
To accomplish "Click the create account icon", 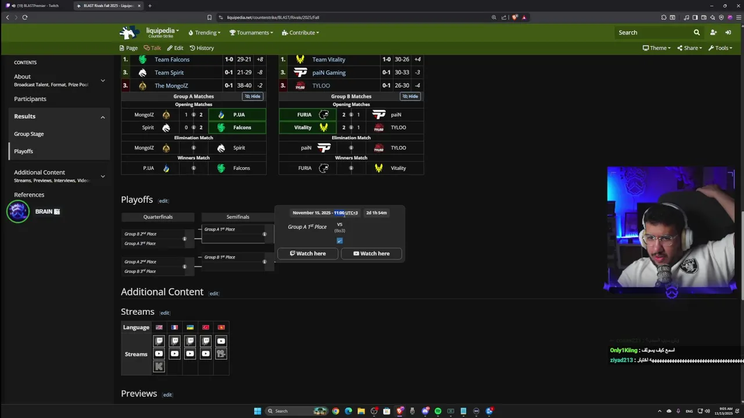I will 713,33.
